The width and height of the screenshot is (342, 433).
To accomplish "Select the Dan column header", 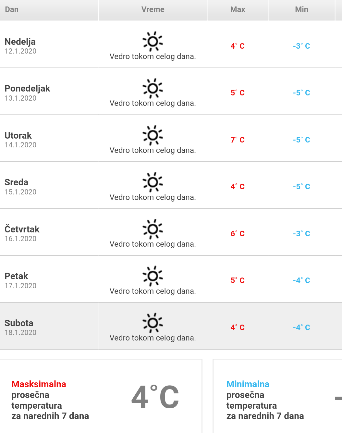I will (x=12, y=9).
